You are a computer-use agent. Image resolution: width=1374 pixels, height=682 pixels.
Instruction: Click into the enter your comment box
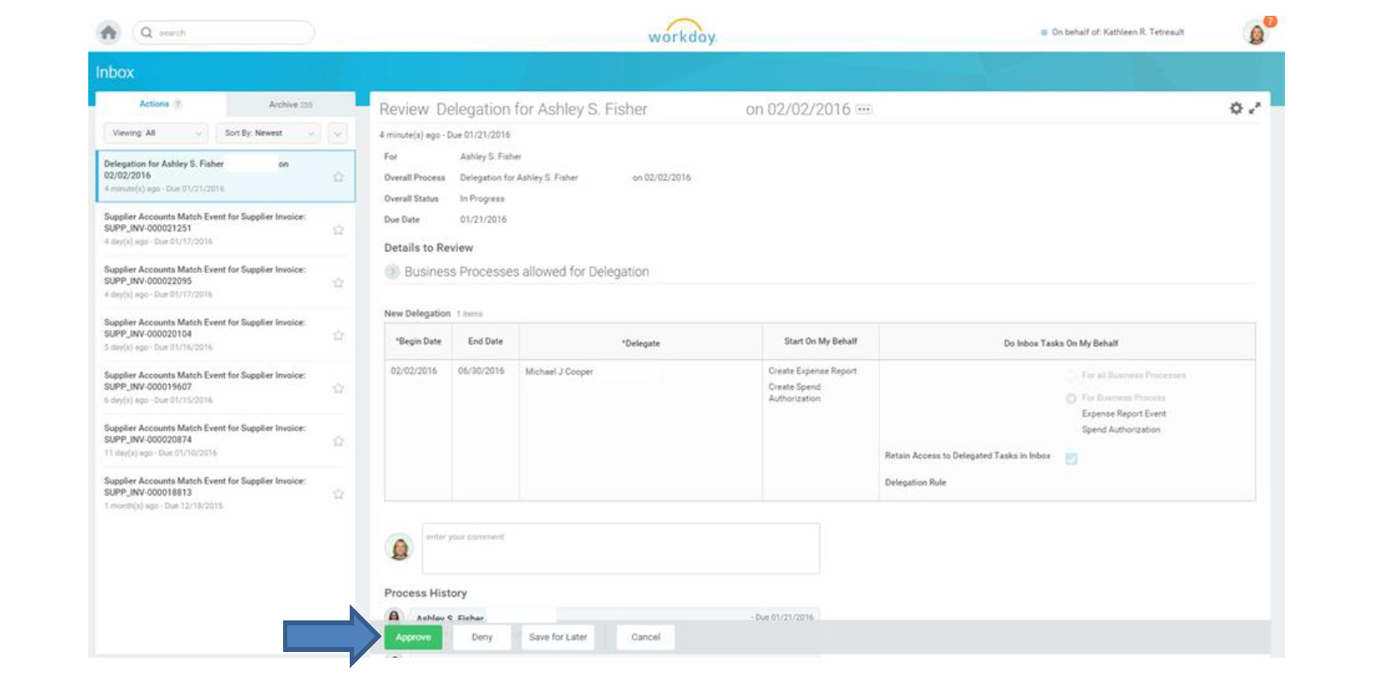pyautogui.click(x=620, y=548)
